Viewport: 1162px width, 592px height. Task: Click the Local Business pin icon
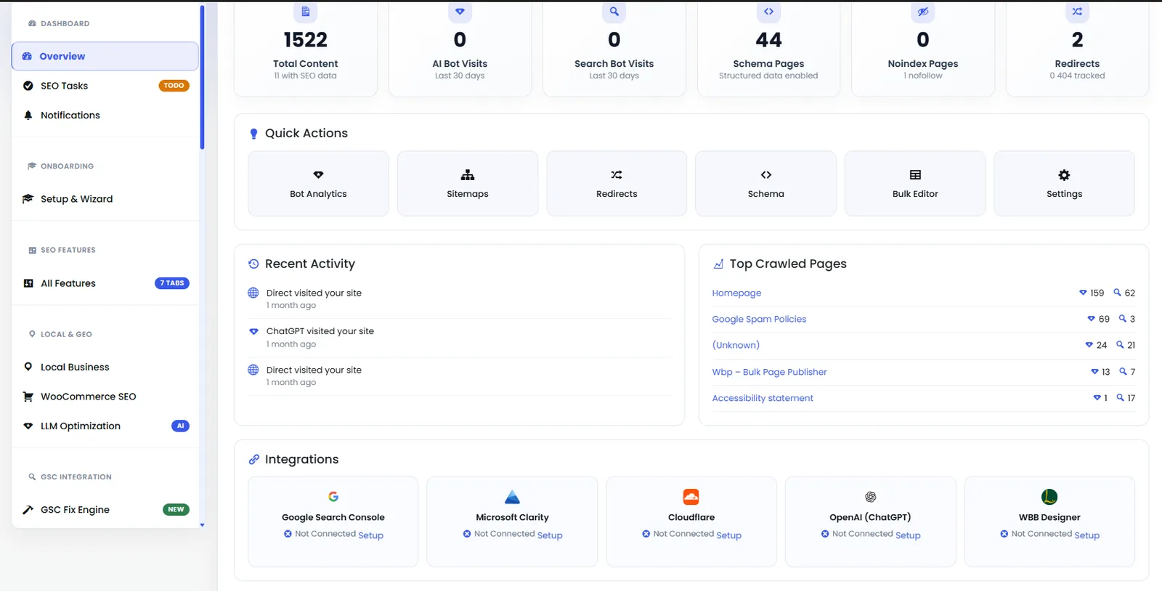(28, 367)
